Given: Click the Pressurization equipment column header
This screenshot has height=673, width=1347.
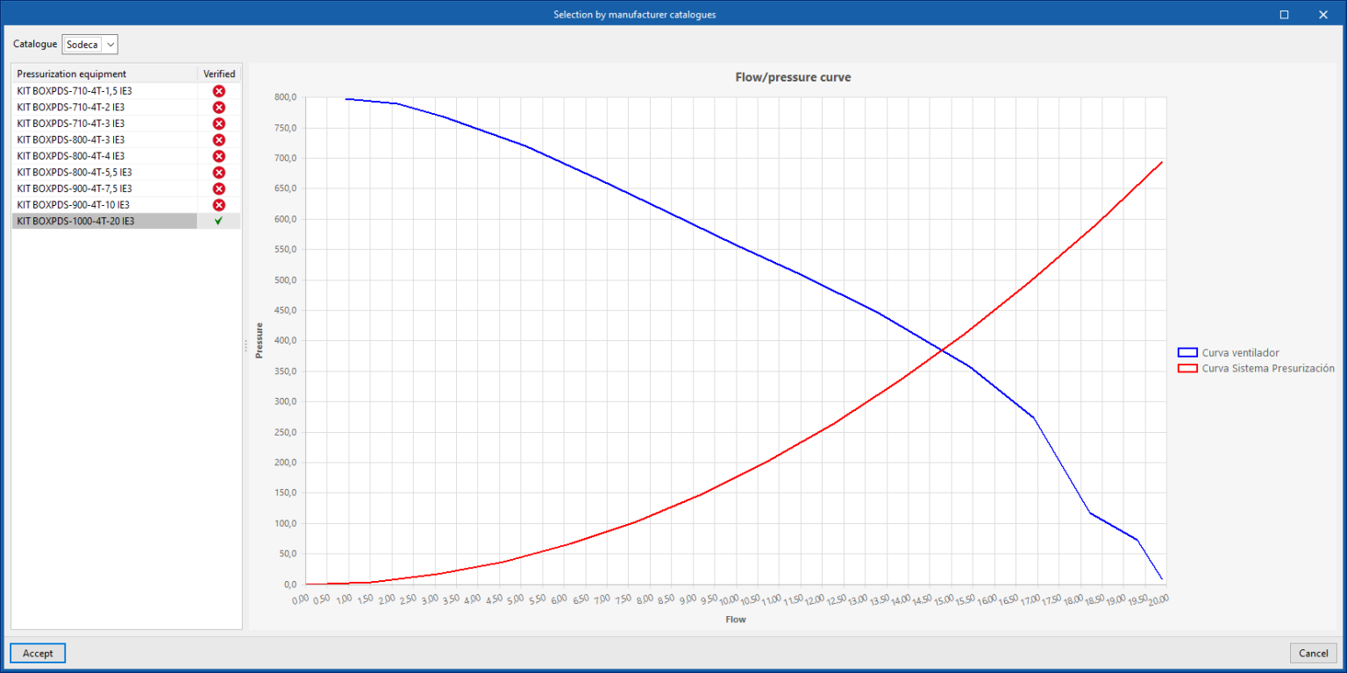Looking at the screenshot, I should (104, 74).
